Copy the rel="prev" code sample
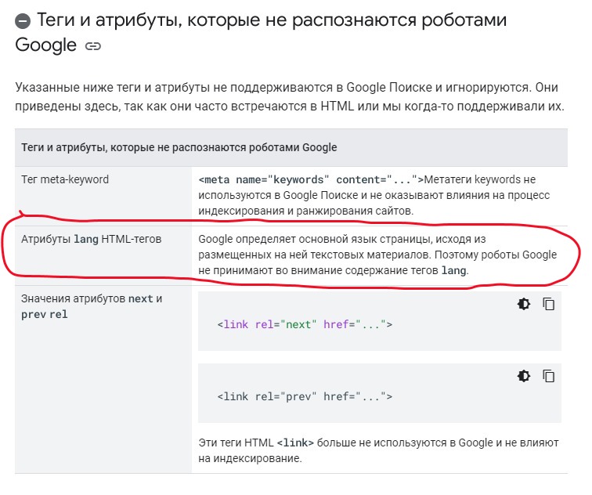Image resolution: width=592 pixels, height=495 pixels. coord(548,376)
